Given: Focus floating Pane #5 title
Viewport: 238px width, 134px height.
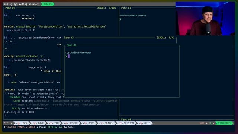Looking at the screenshot, I should pyautogui.click(x=71, y=45).
